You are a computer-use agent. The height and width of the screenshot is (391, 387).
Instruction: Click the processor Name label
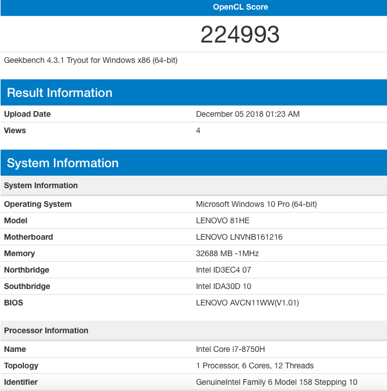point(15,349)
